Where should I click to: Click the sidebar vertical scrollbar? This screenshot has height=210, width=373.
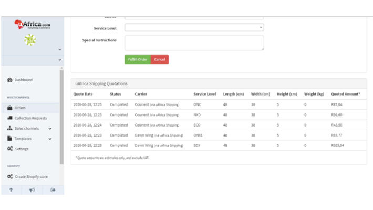tap(61, 117)
